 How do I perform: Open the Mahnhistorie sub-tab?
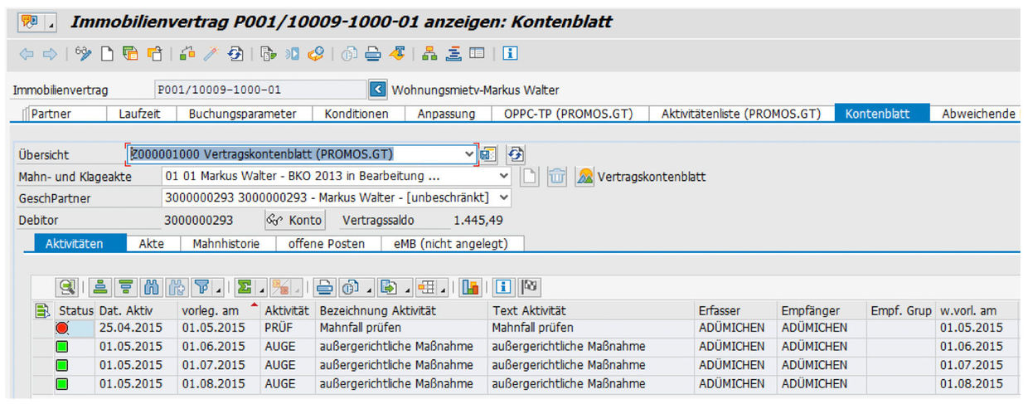225,243
